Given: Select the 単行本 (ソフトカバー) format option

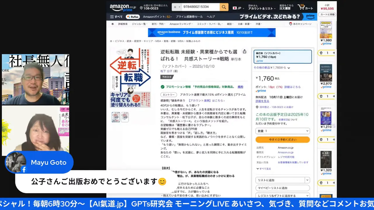Looking at the screenshot, I should tap(283, 57).
